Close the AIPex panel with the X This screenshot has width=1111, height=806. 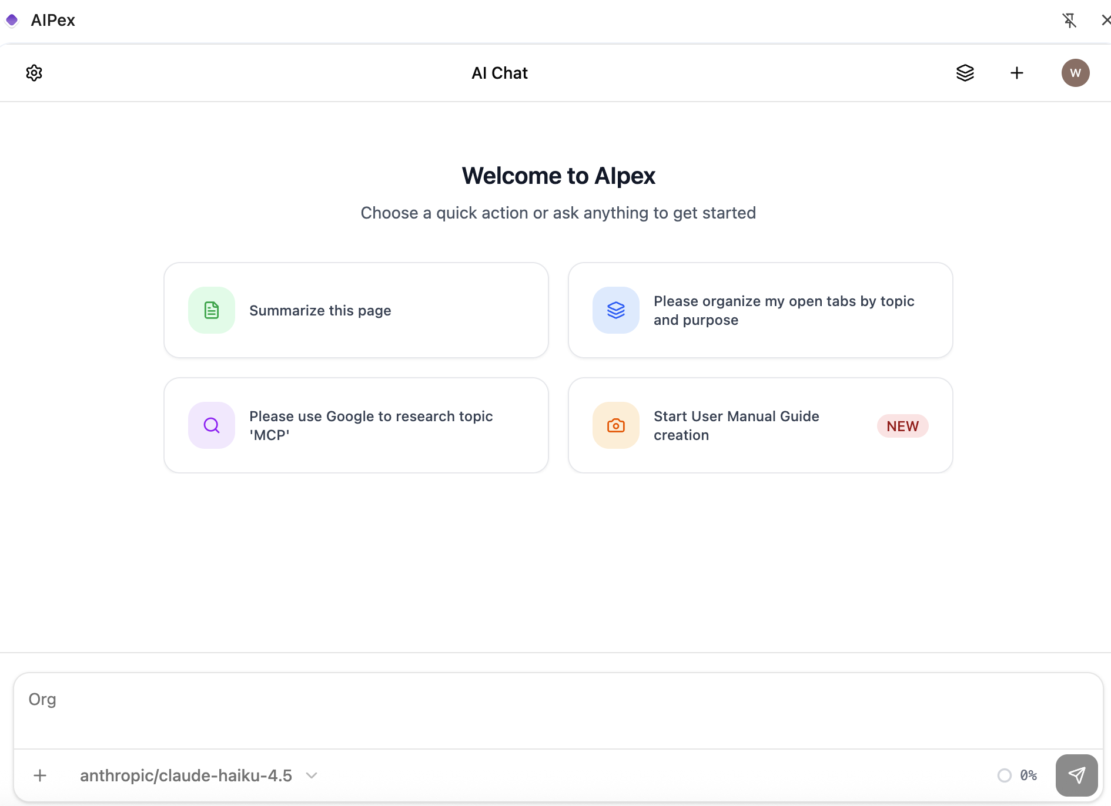tap(1105, 20)
